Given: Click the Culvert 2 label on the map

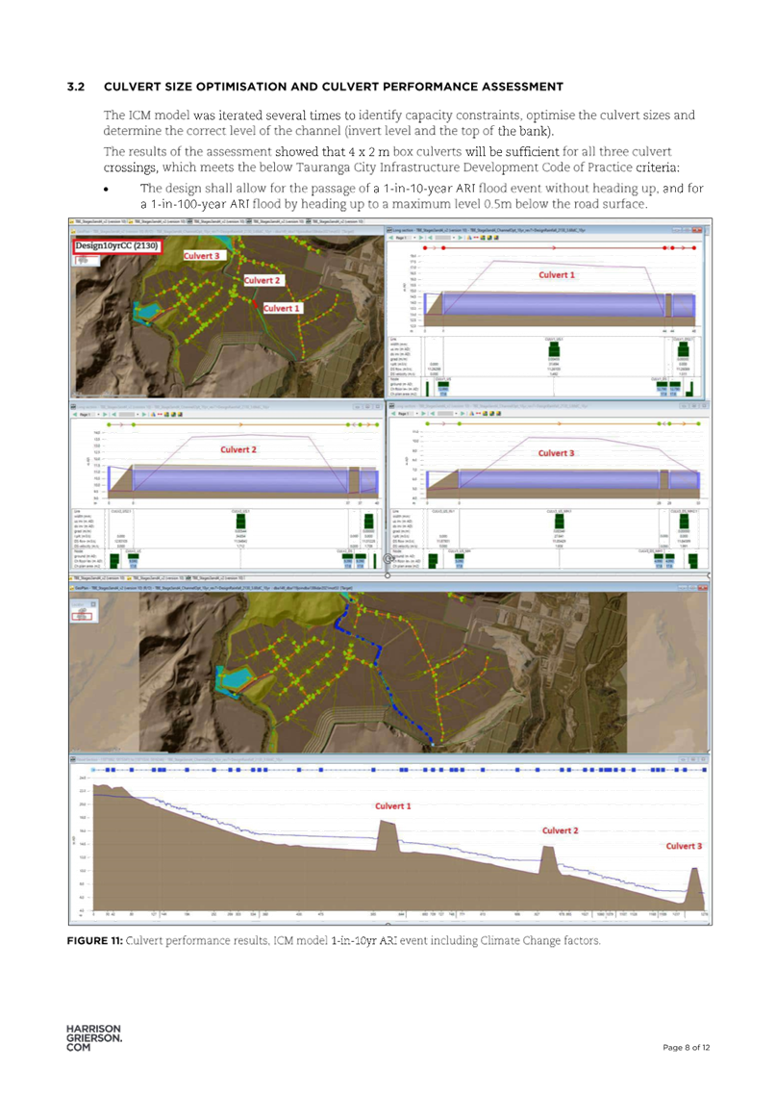Looking at the screenshot, I should pyautogui.click(x=263, y=280).
